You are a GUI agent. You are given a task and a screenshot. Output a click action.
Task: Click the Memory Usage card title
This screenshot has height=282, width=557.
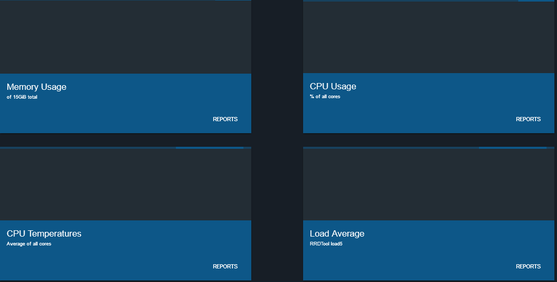[37, 87]
